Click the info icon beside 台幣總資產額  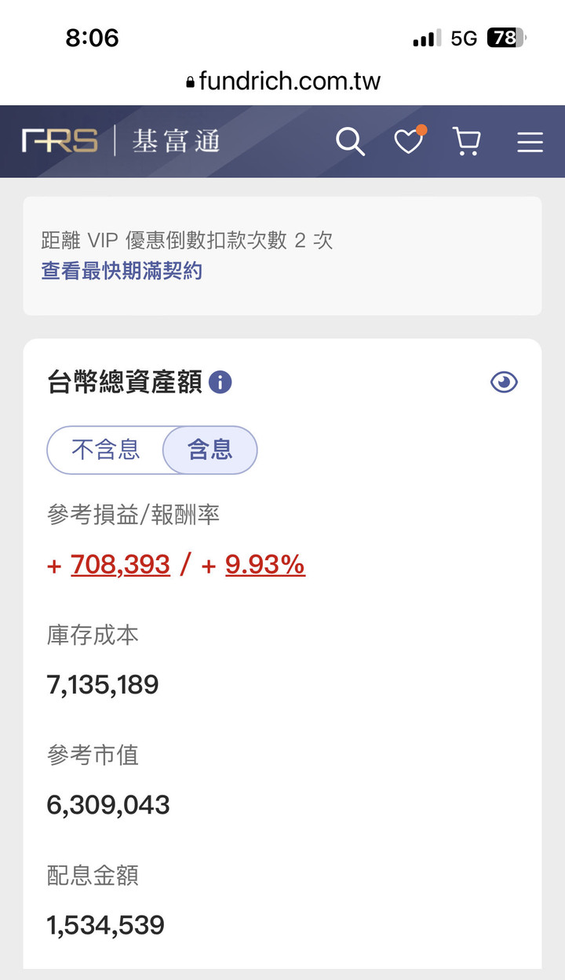click(221, 383)
